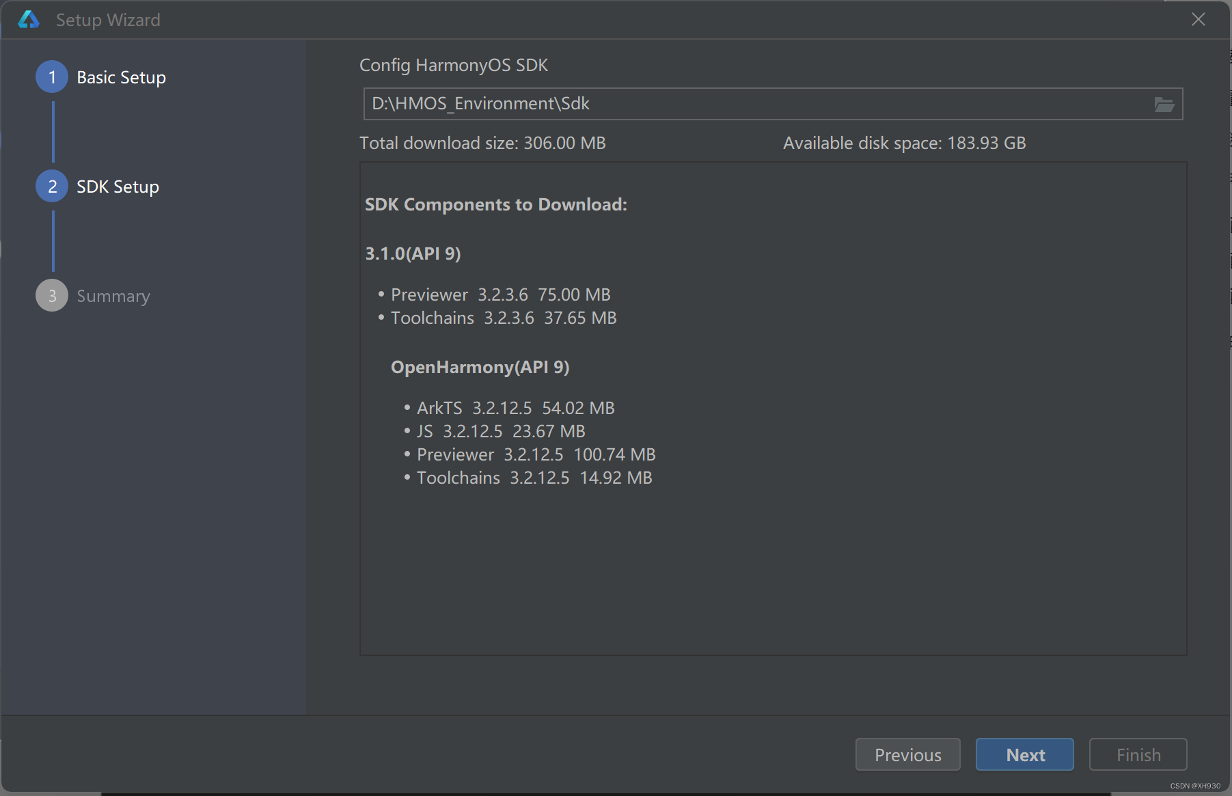Click SDK Components to Download heading
Image resolution: width=1232 pixels, height=796 pixels.
(x=495, y=204)
